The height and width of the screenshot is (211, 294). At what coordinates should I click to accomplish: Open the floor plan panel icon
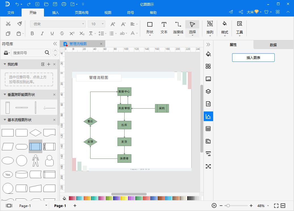pyautogui.click(x=208, y=141)
